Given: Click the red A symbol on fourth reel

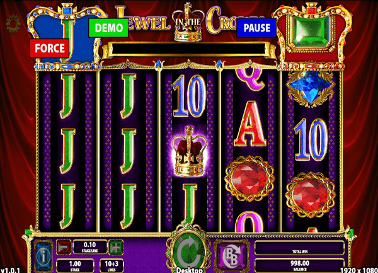Looking at the screenshot, I should (249, 124).
